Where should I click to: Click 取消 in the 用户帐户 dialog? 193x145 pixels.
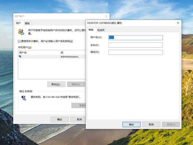click(78, 120)
